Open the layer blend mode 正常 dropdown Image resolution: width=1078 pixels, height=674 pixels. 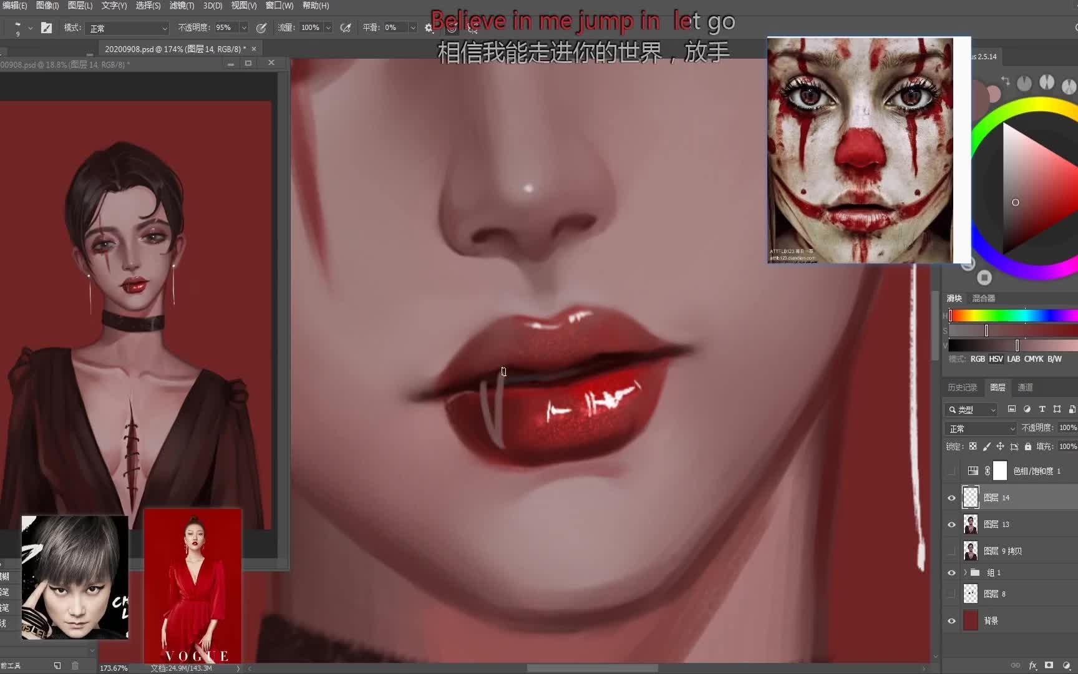tap(981, 429)
